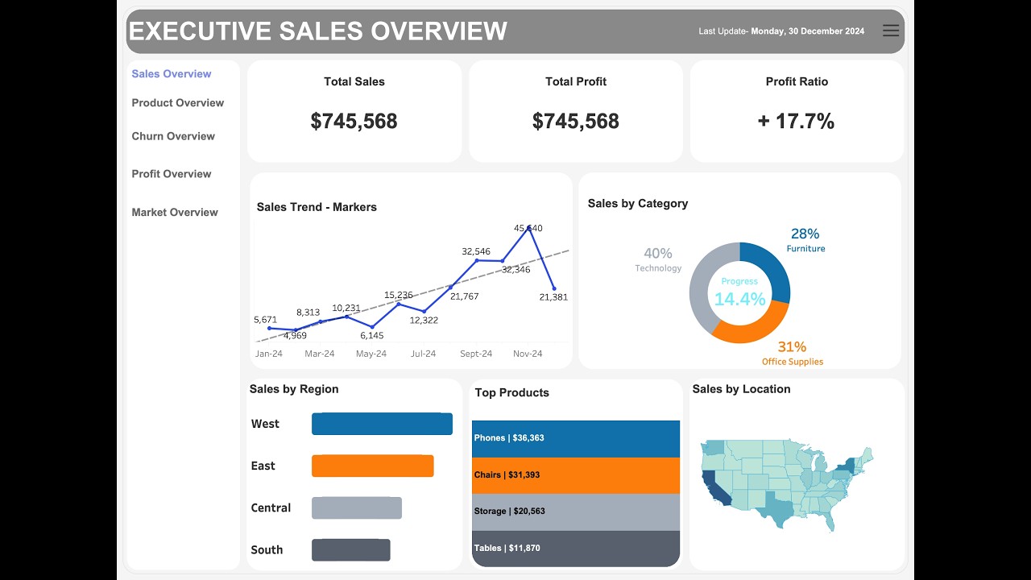Screen dimensions: 1031x580
Task: Select the blue West region bar
Action: [382, 424]
